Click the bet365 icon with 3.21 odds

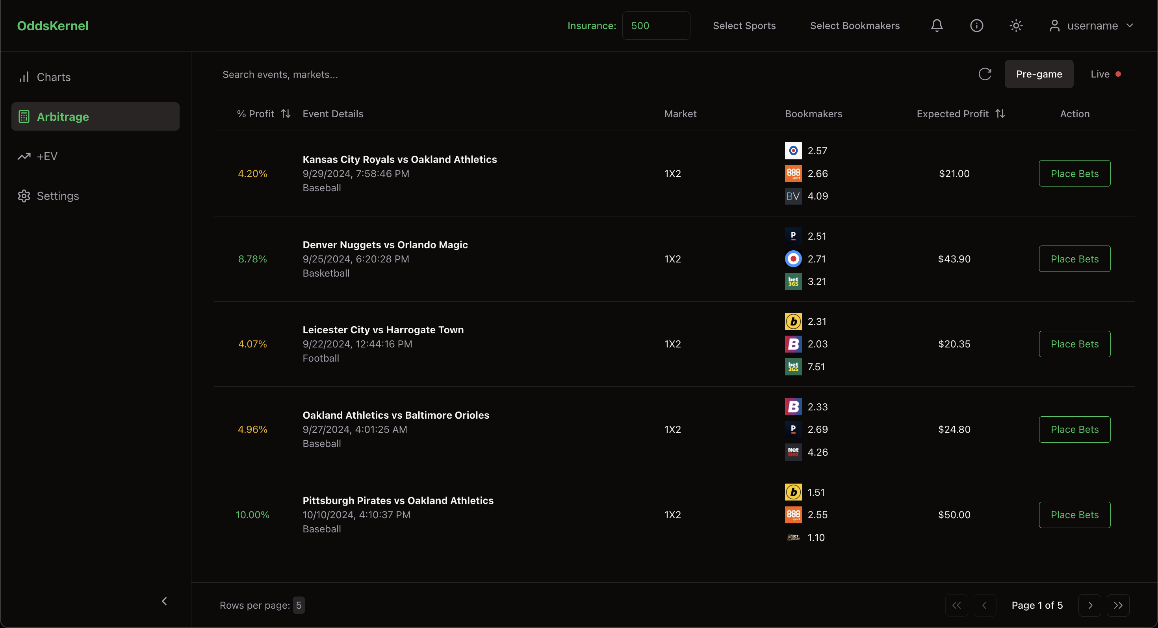793,282
